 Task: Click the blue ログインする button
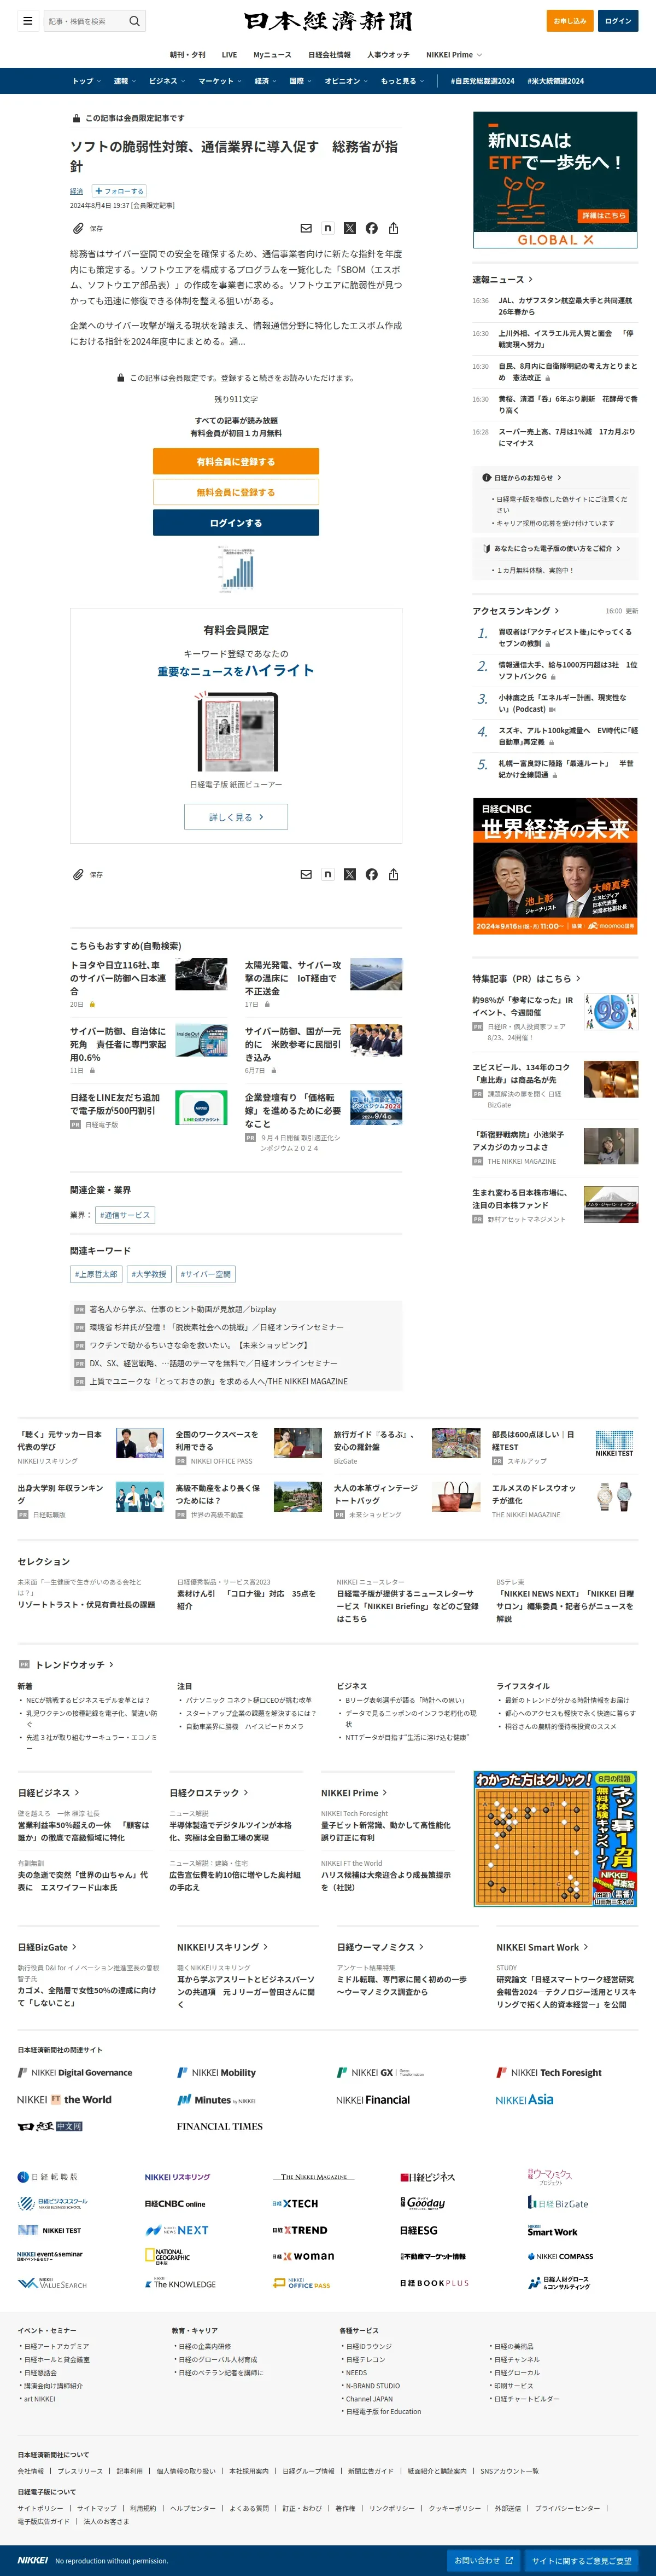tap(236, 523)
